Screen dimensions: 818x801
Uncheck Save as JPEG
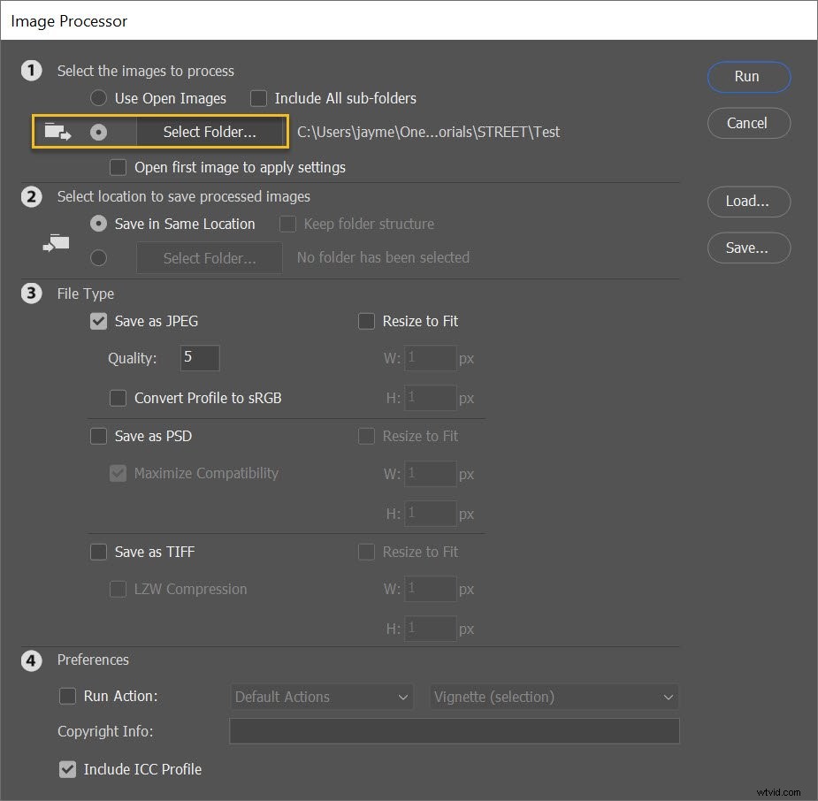pos(98,321)
